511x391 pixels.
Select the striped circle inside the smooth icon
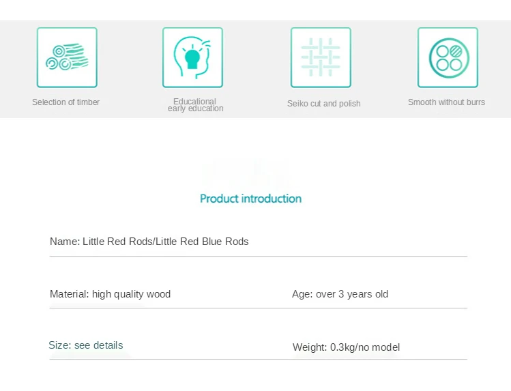456,51
